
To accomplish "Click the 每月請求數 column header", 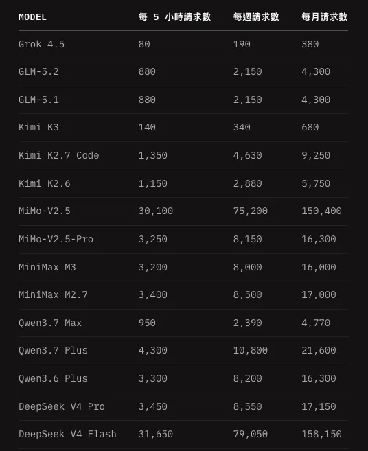I will 325,17.
